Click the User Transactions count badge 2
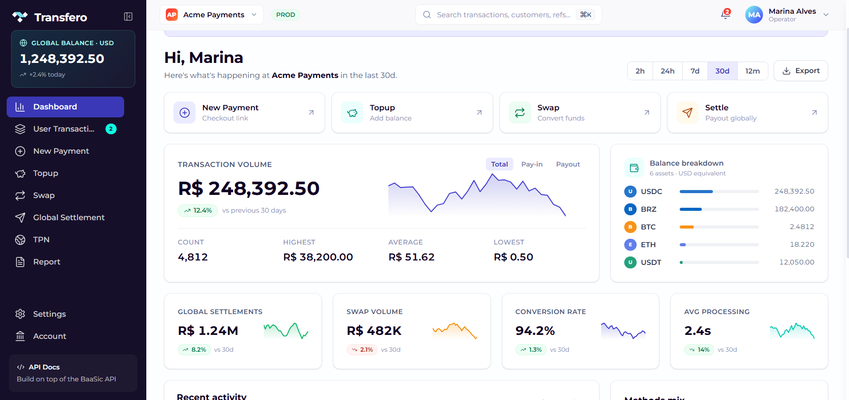This screenshot has width=849, height=400. point(111,129)
